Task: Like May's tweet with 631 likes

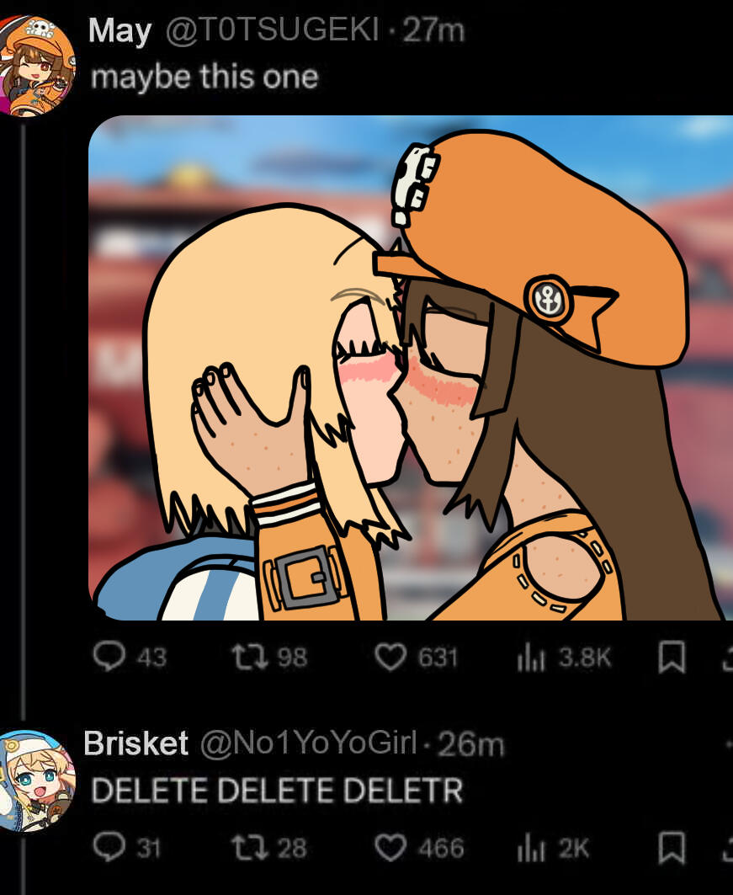Action: tap(417, 657)
